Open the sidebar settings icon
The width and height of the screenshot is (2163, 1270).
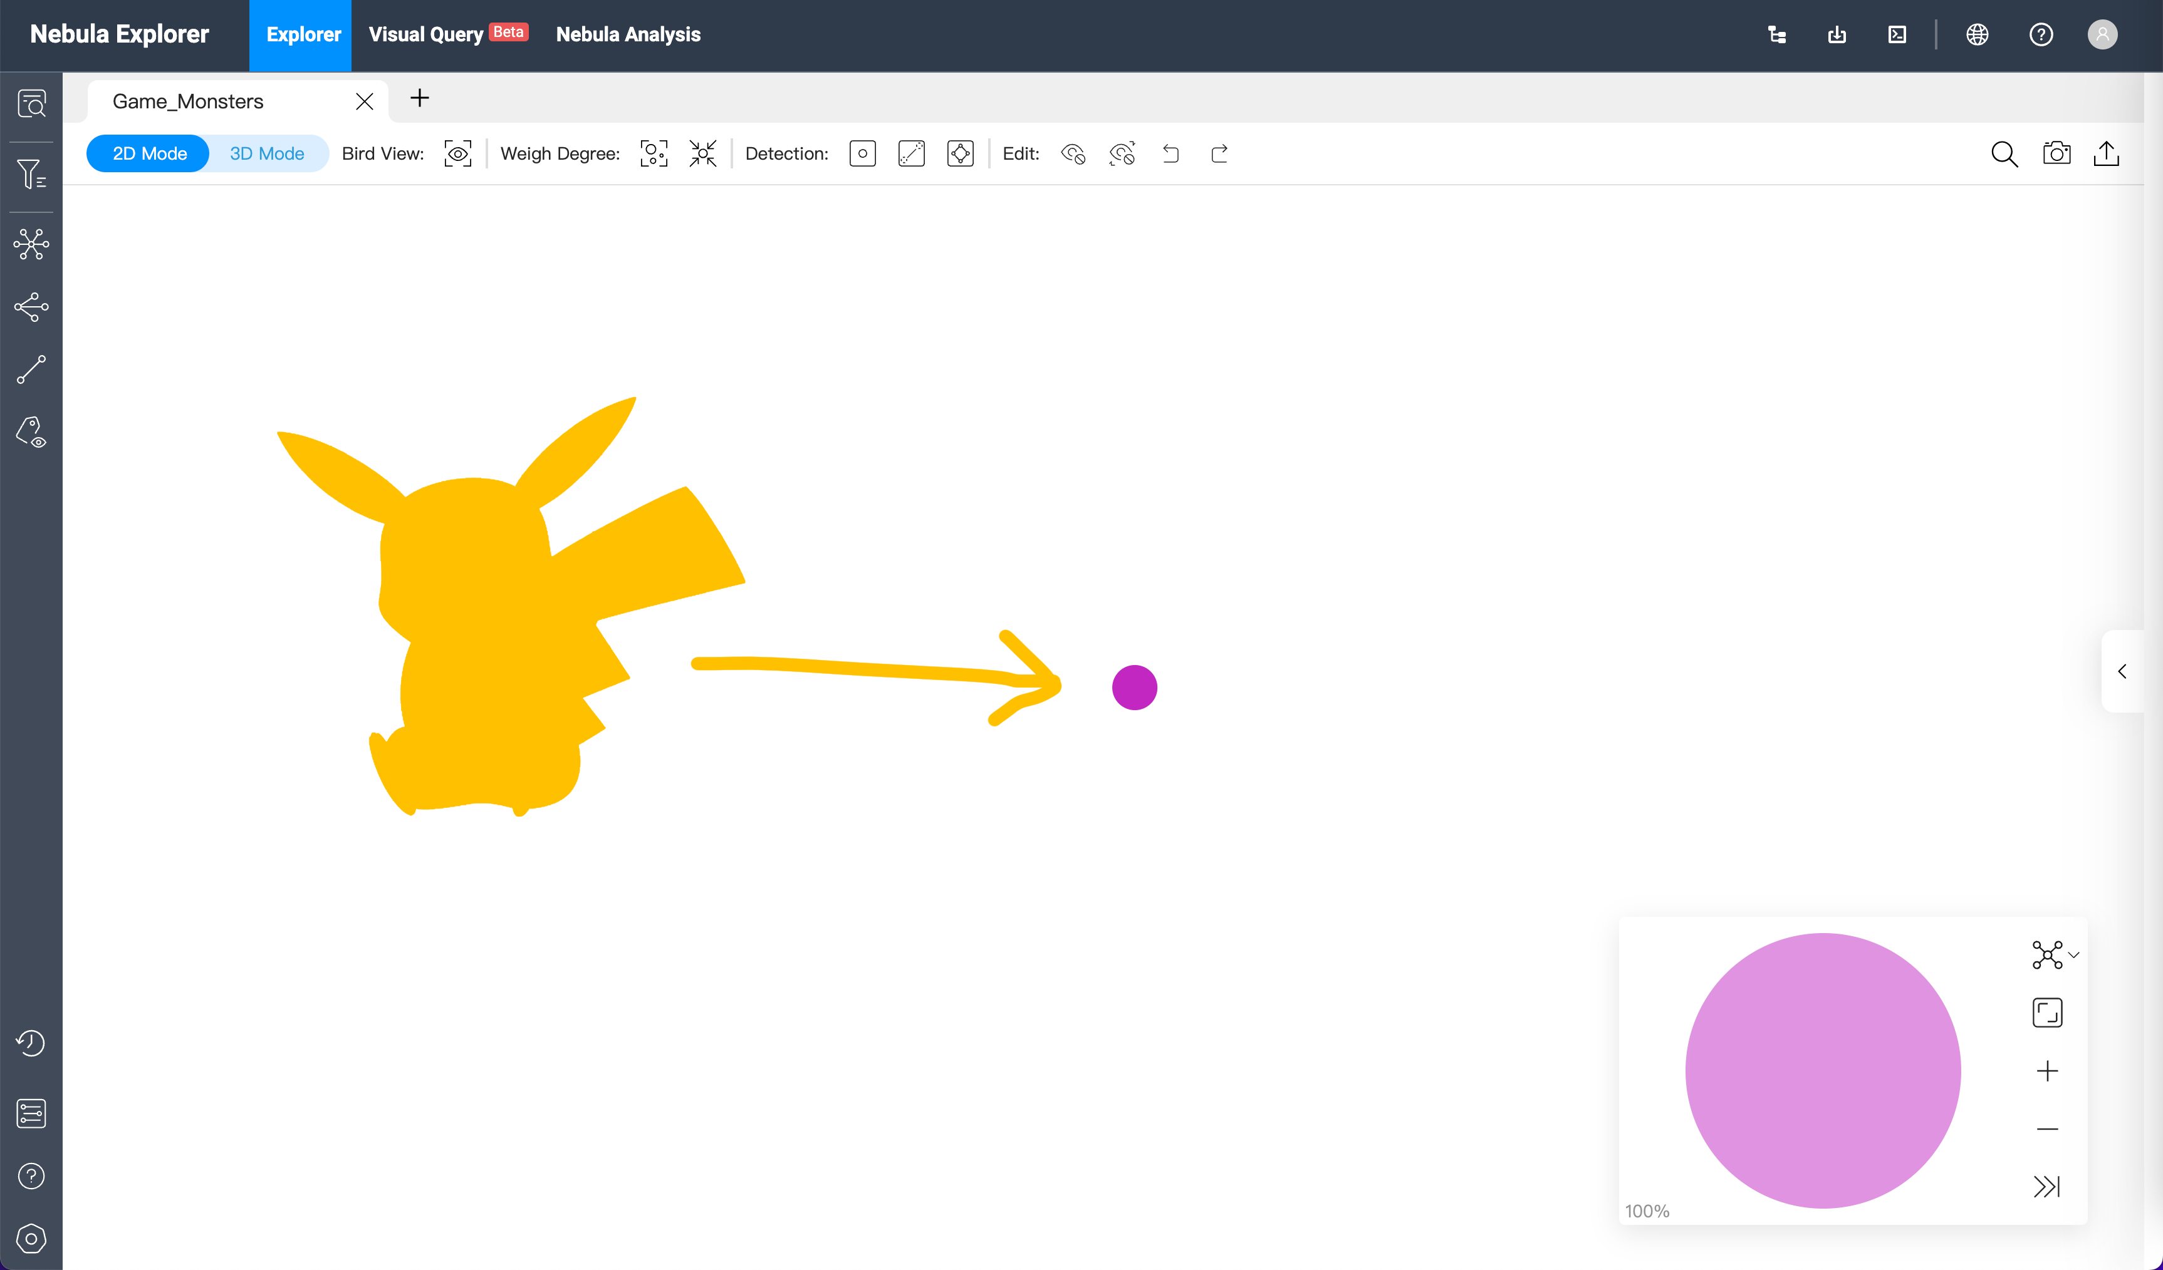[x=32, y=1238]
